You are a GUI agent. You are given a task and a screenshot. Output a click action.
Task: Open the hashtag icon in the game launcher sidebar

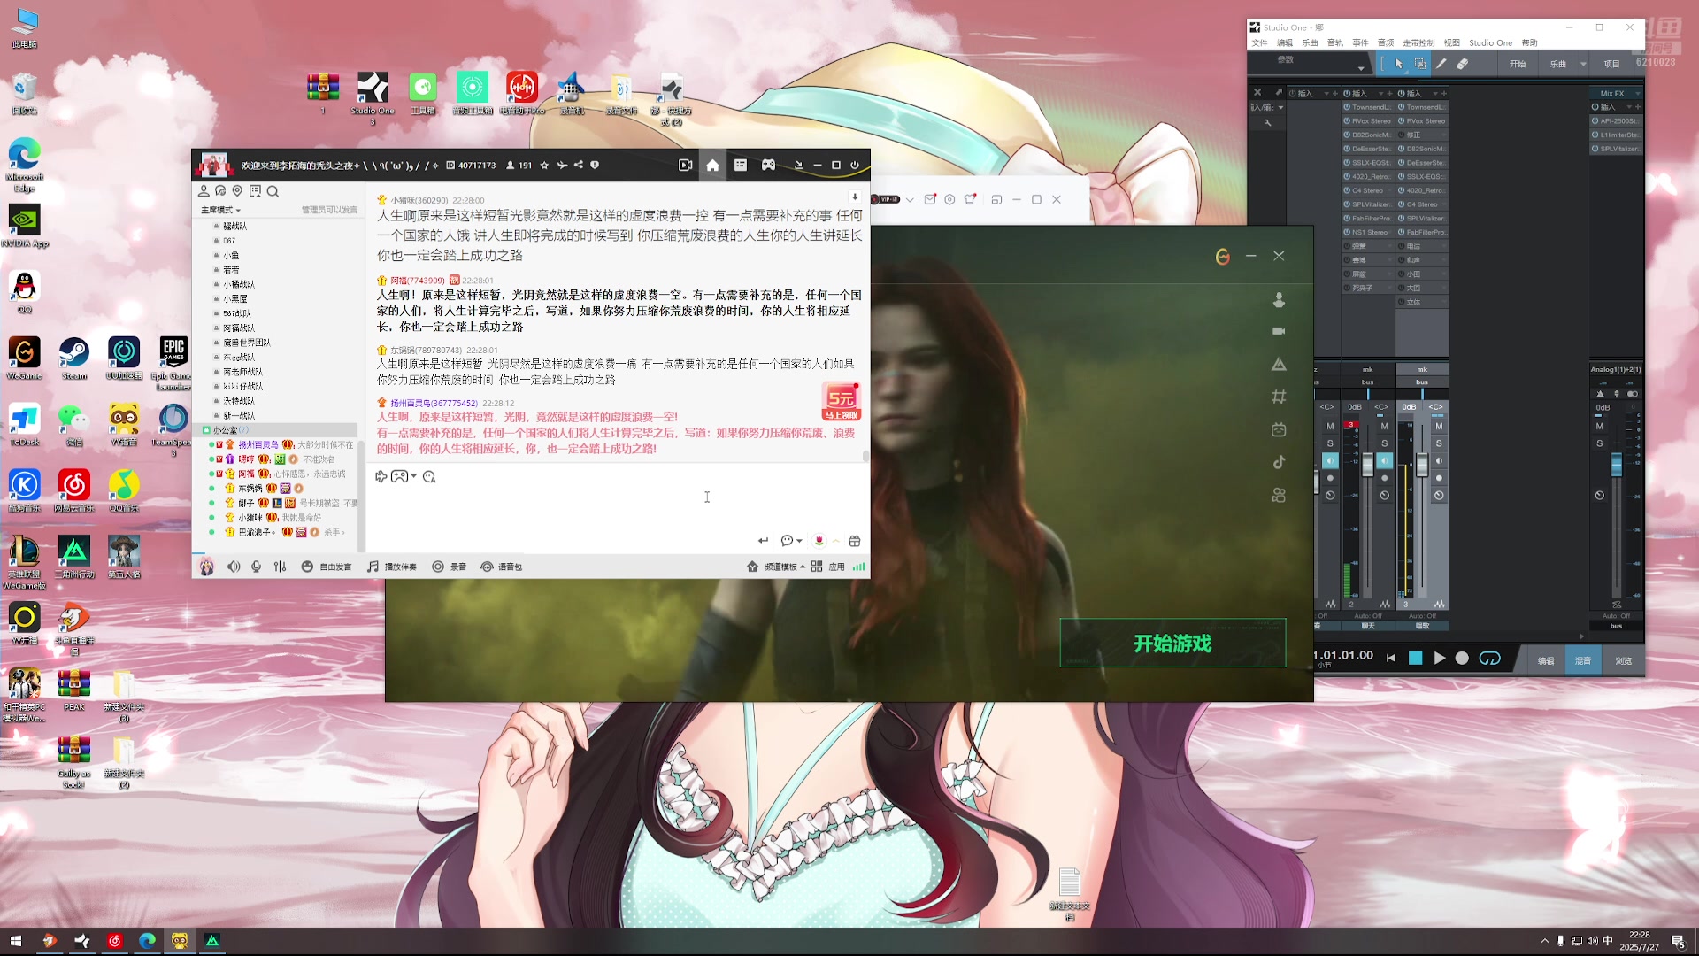pyautogui.click(x=1279, y=397)
